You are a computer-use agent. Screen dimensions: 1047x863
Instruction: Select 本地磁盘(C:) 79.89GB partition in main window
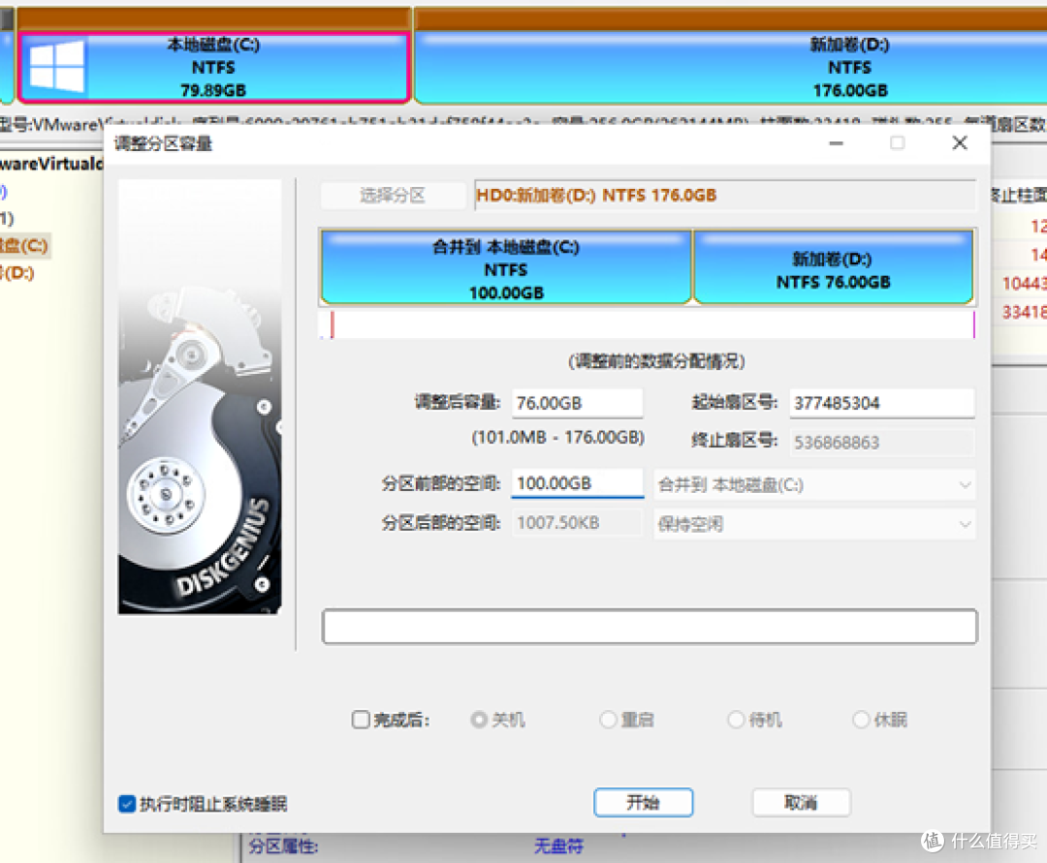[x=213, y=68]
